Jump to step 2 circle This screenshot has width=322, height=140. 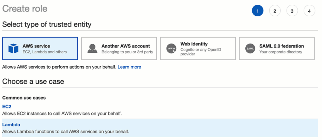tap(275, 11)
